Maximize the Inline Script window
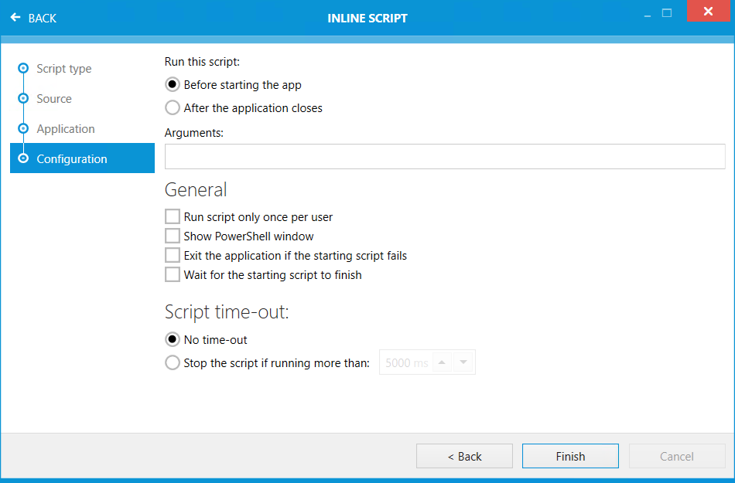Screen dimensions: 735x483 point(667,13)
